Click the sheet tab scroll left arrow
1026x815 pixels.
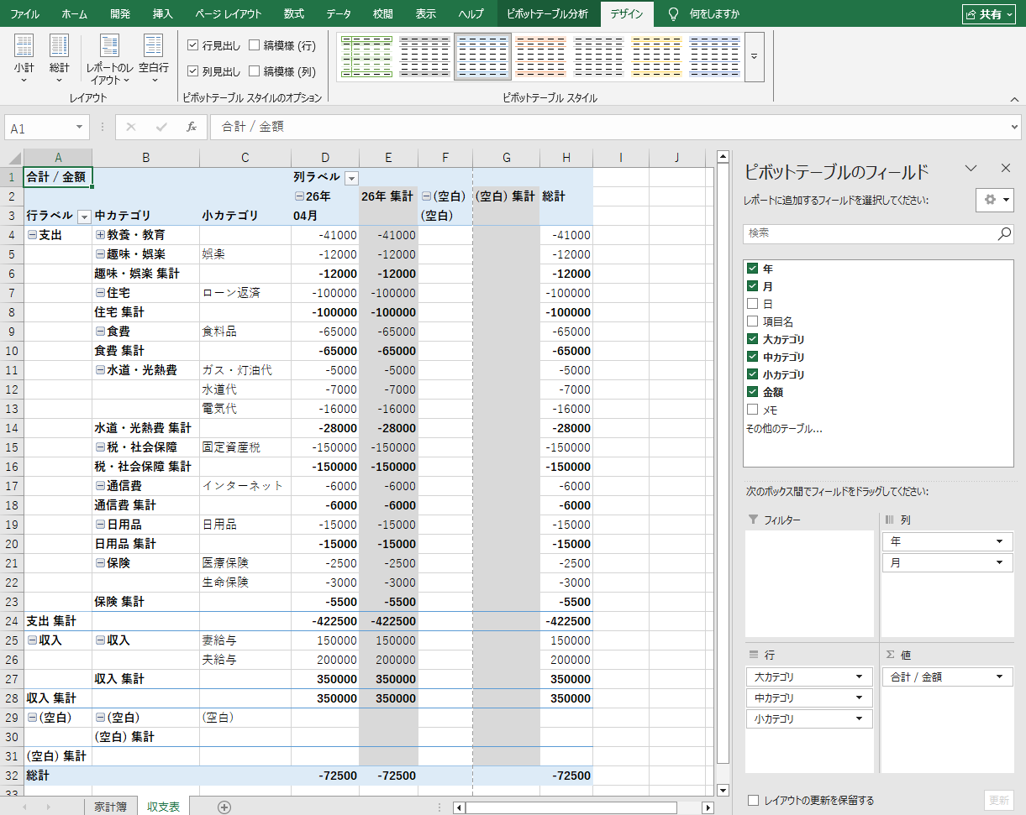(24, 807)
